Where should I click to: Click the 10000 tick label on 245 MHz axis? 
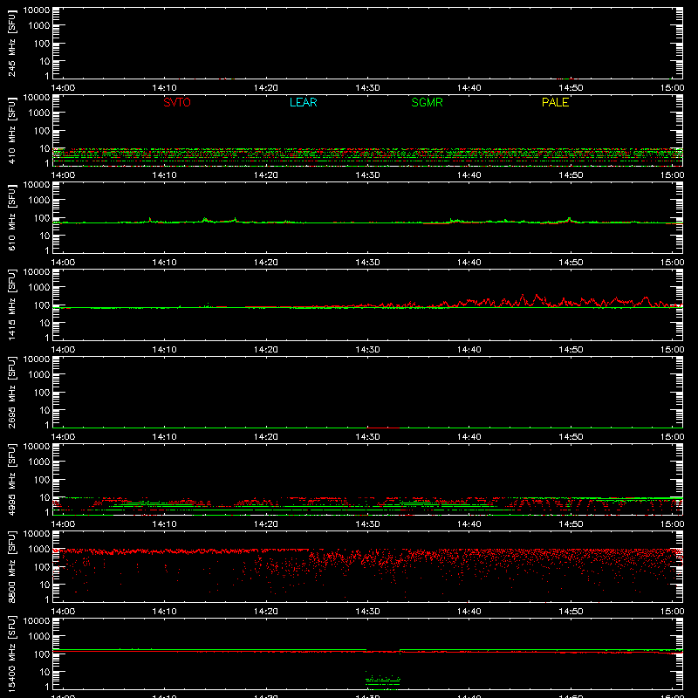coord(37,10)
